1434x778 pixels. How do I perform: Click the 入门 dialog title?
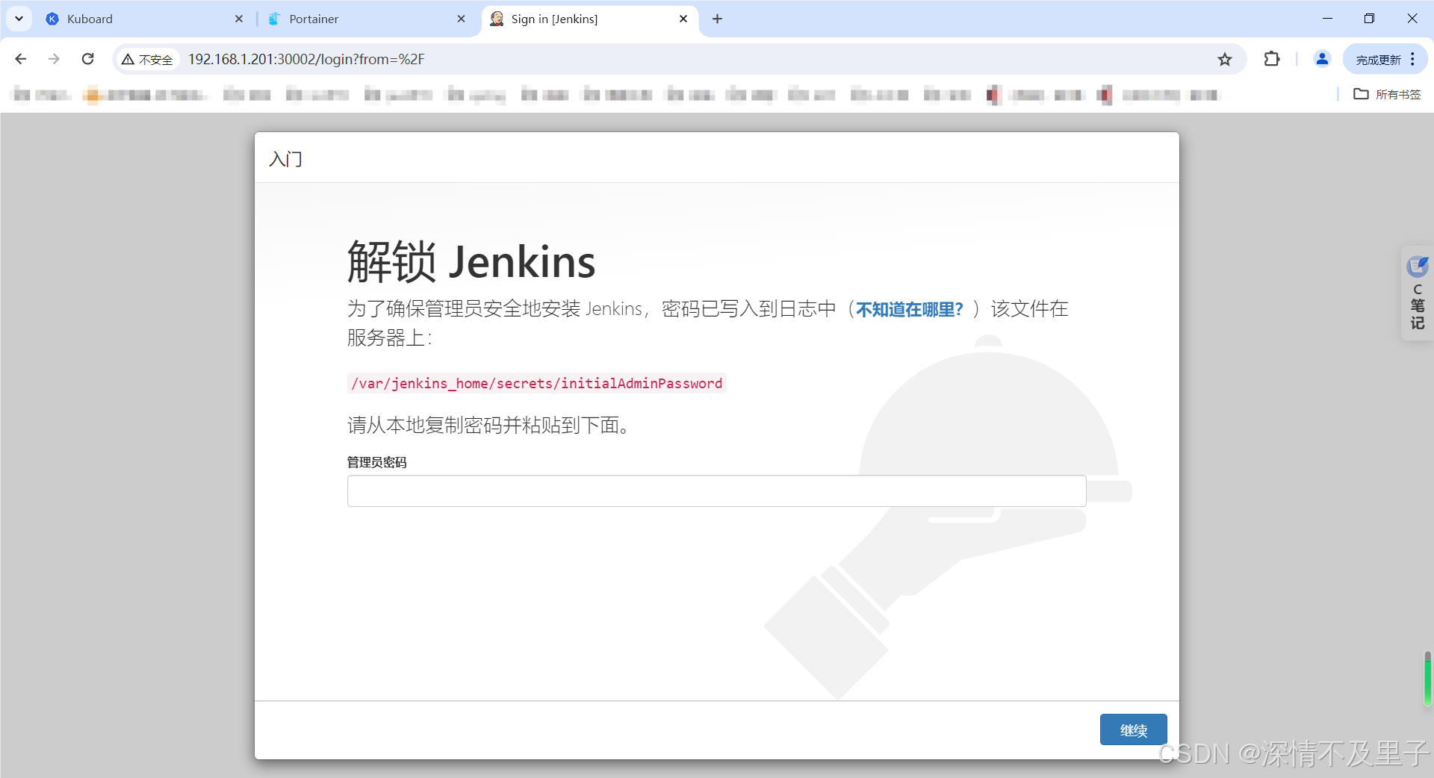coord(285,159)
